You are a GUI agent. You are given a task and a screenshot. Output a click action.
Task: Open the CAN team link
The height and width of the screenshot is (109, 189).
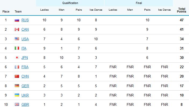(x=25, y=30)
